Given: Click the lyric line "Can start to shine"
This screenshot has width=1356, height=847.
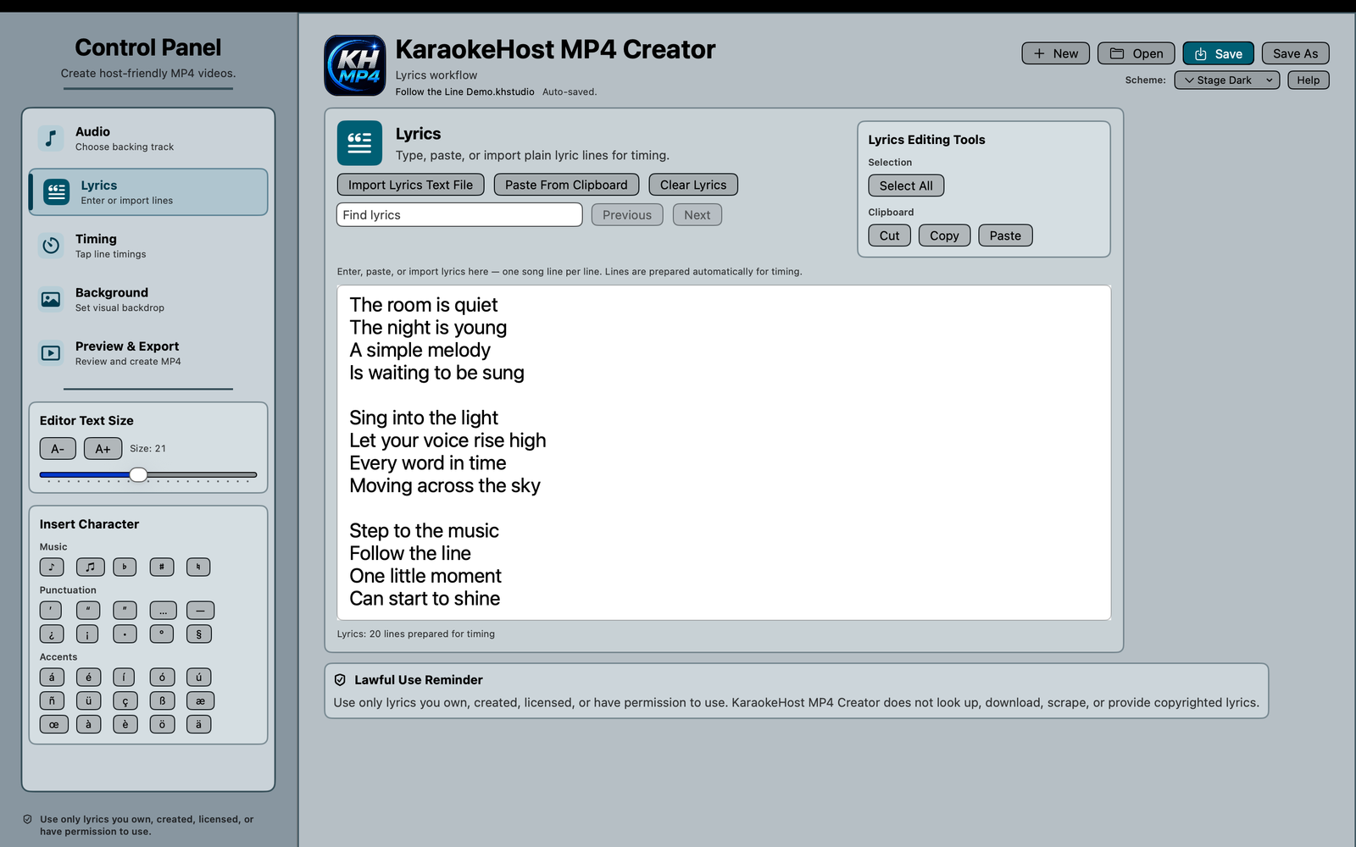Looking at the screenshot, I should tap(425, 599).
